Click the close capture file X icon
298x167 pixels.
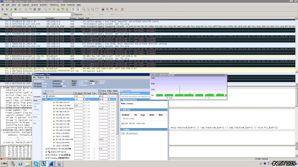click(x=34, y=9)
